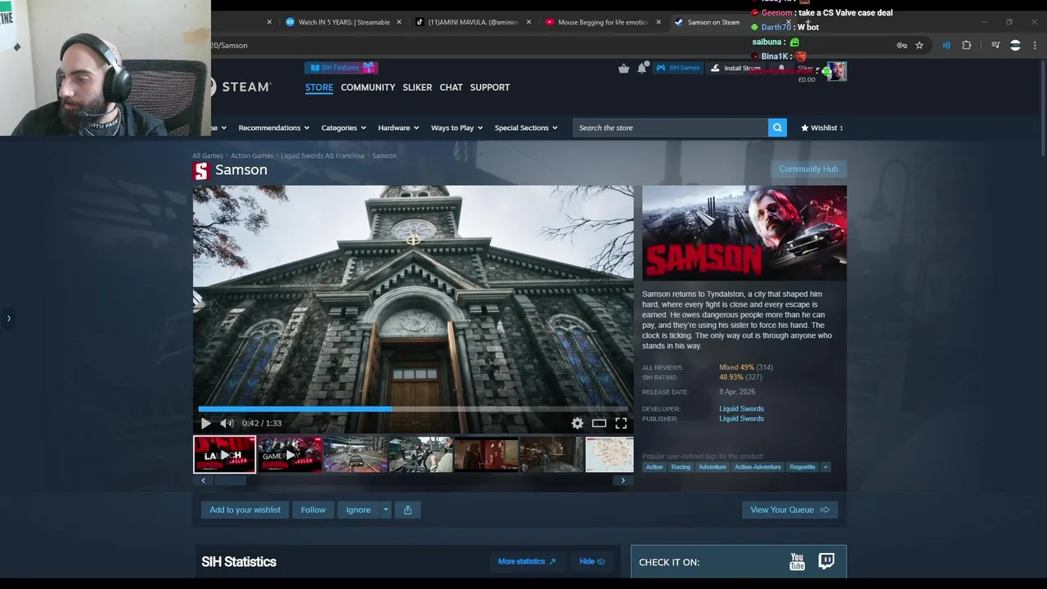Click the thumbnail strip scroll handle

tap(230, 480)
